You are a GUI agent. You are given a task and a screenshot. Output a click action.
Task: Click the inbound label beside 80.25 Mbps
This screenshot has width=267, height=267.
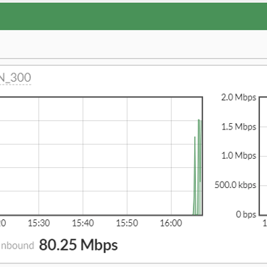point(17,246)
